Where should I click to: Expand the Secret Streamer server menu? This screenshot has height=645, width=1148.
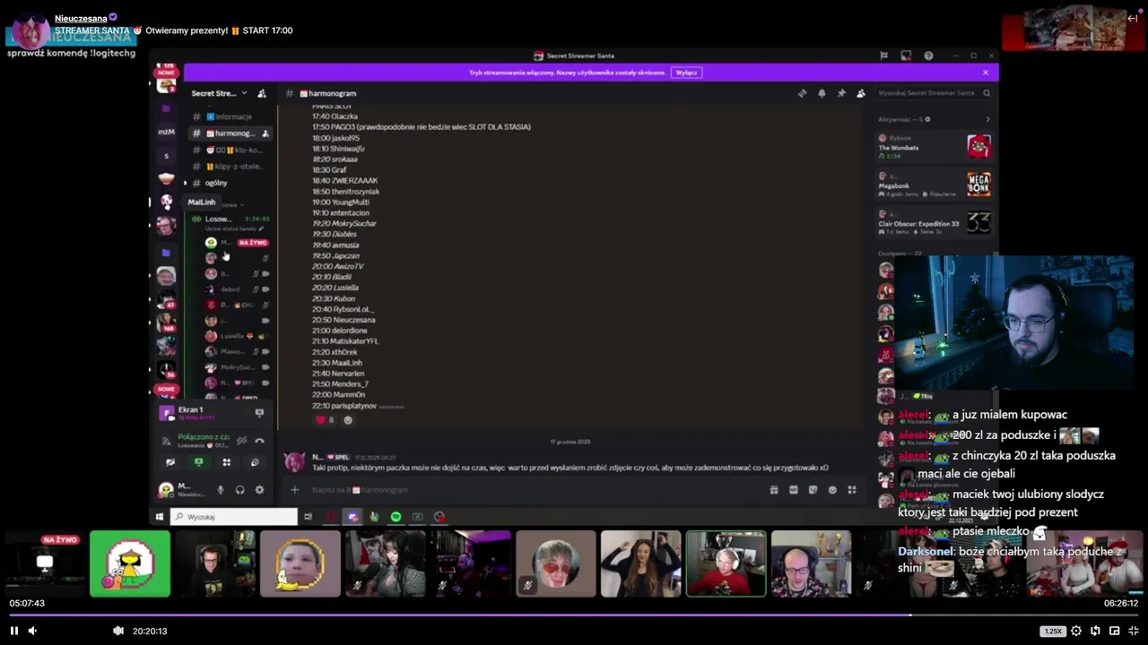pyautogui.click(x=219, y=93)
